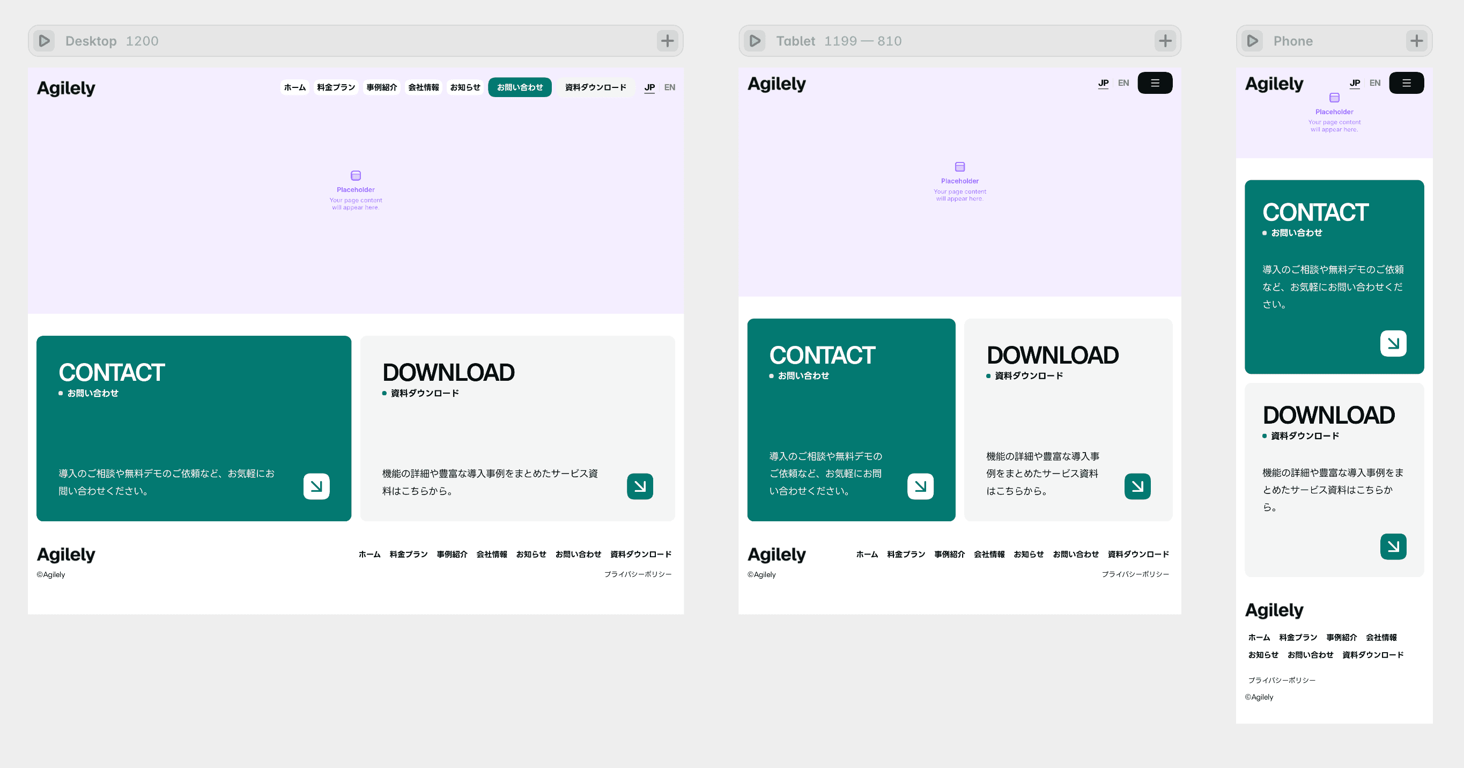Image resolution: width=1464 pixels, height=768 pixels.
Task: Play the Tablet breakpoint preview
Action: (755, 41)
